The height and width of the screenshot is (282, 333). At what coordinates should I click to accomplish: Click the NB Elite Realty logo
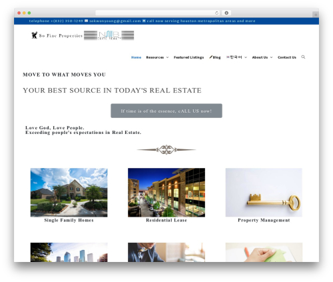(109, 35)
